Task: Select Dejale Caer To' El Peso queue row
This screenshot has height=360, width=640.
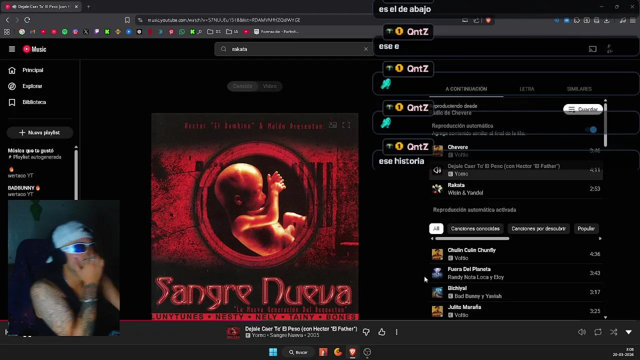Action: point(516,170)
